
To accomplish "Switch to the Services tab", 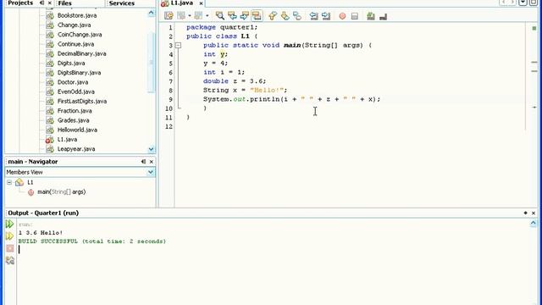I will click(x=122, y=3).
